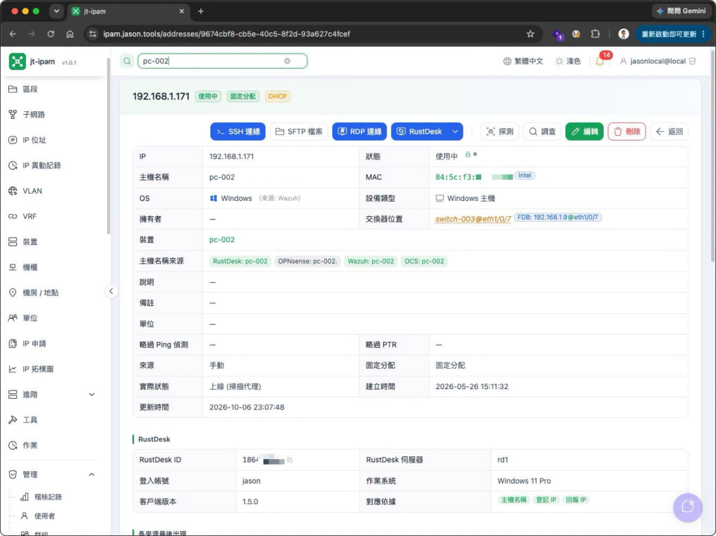716x536 pixels.
Task: Open the RustDesk button dropdown arrow
Action: point(455,132)
